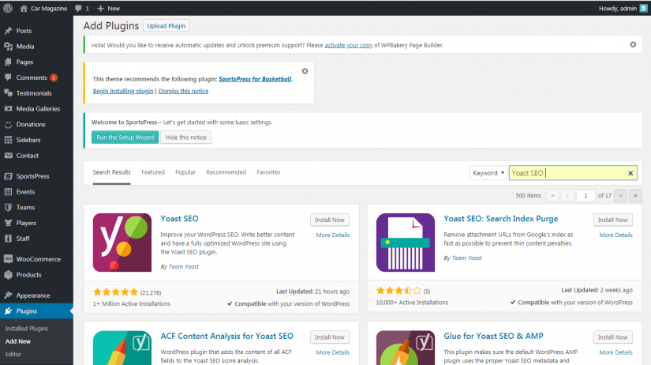Image resolution: width=651 pixels, height=365 pixels.
Task: Open More Details for Search Index Purge
Action: tap(615, 235)
